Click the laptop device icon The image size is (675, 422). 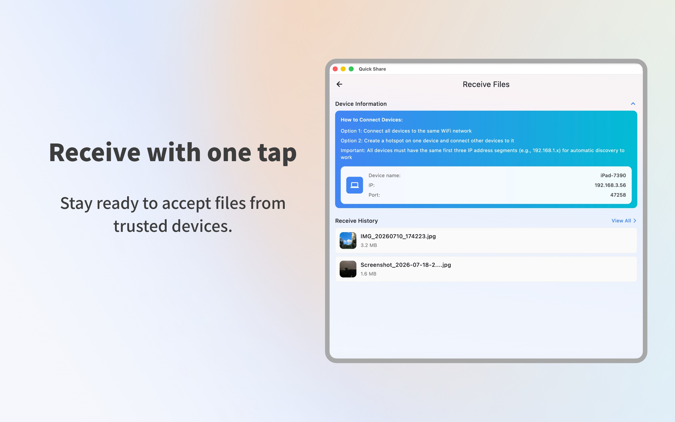[355, 185]
